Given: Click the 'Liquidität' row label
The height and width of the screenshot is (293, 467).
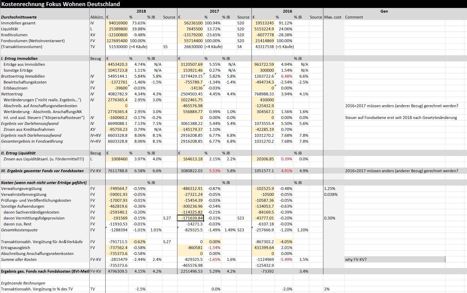Looking at the screenshot, I should pos(10,29).
